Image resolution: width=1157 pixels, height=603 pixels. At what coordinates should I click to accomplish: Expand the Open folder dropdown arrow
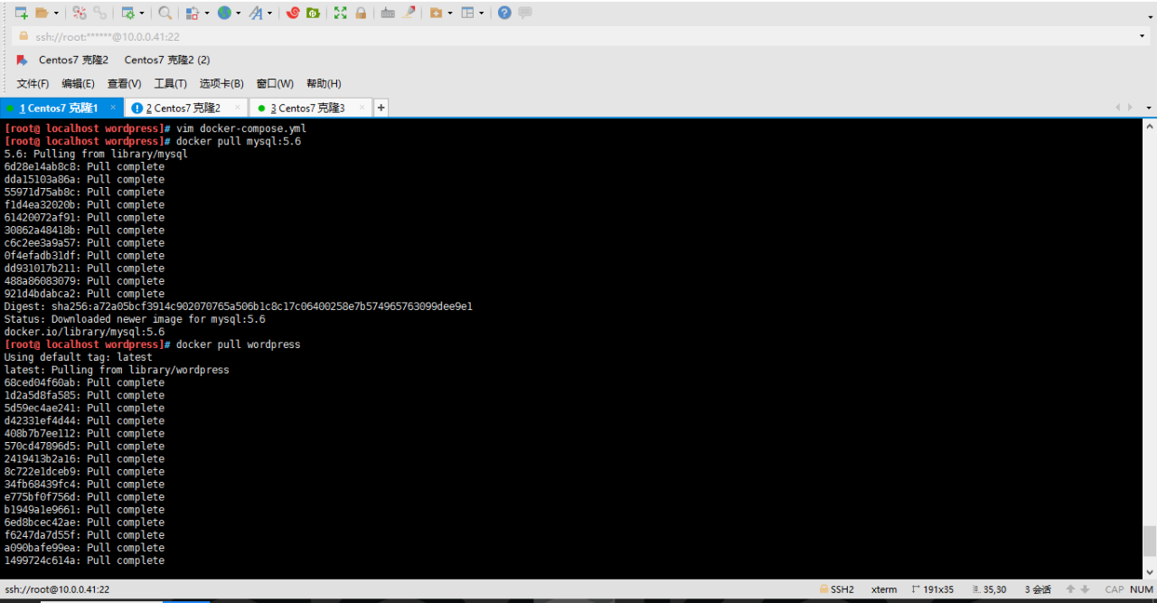[56, 14]
